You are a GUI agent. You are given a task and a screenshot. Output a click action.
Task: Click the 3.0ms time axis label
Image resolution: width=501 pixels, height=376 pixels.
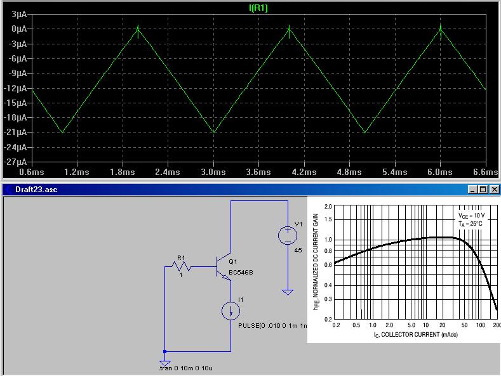pos(213,172)
